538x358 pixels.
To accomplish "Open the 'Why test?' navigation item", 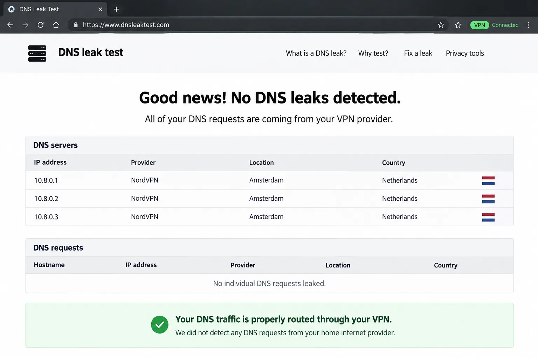I will 373,53.
